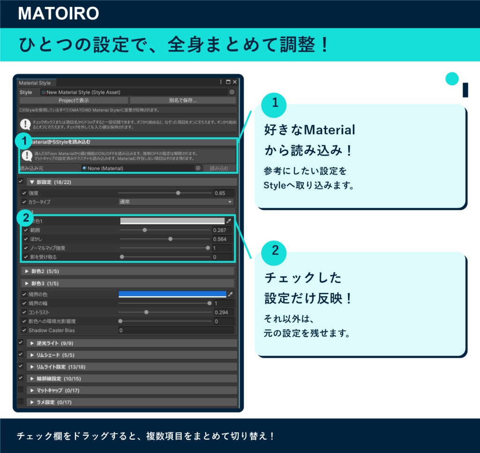Toggle the 輪郭線設定 section checkbox
The image size is (480, 453).
coord(21,378)
